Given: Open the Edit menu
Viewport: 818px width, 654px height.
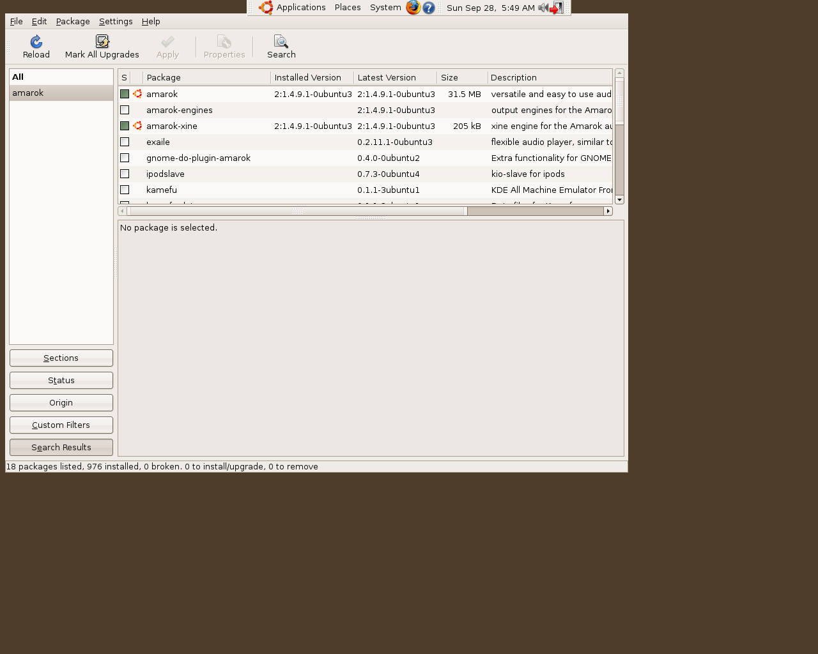Looking at the screenshot, I should pyautogui.click(x=39, y=21).
